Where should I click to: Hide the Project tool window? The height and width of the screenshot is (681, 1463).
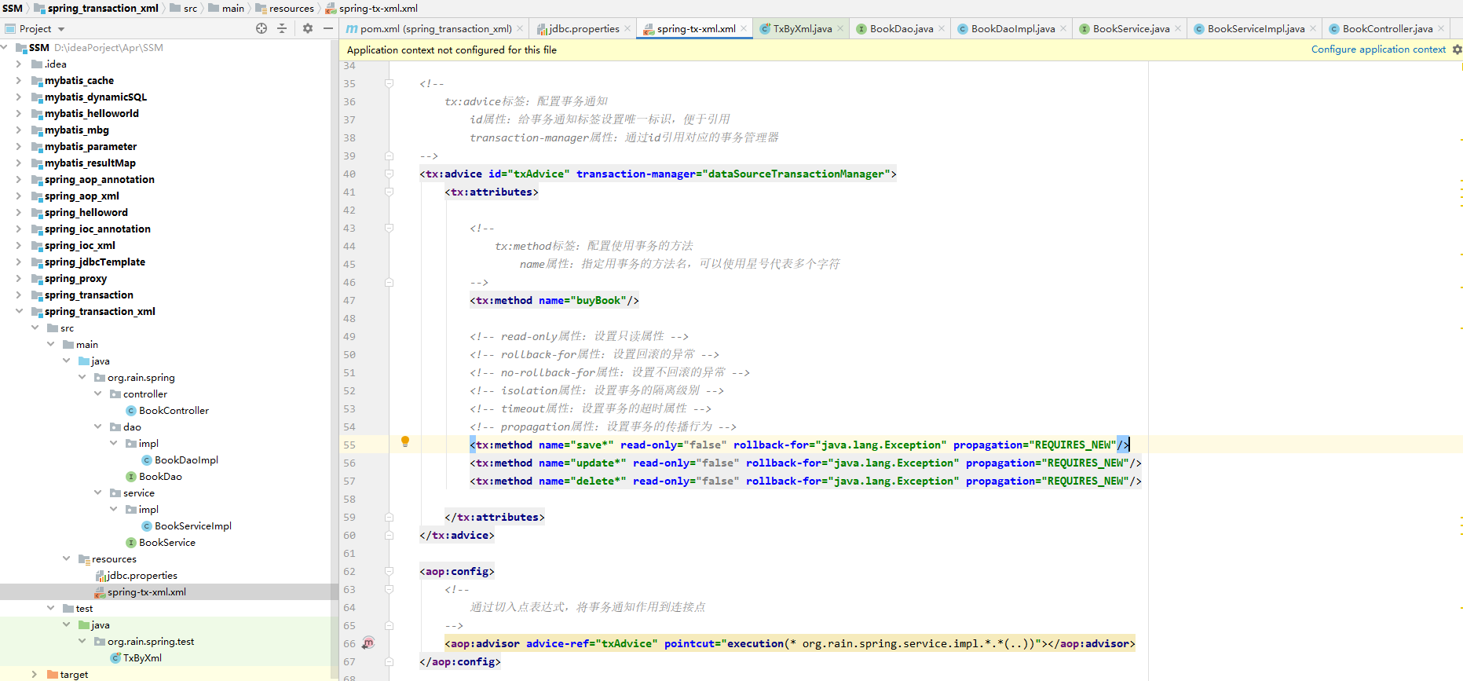click(x=328, y=28)
